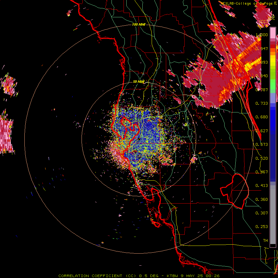
Task: Click the 0.893 scale value
Action: point(262,62)
